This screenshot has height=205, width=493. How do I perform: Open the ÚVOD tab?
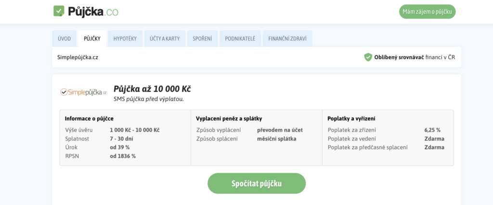click(x=64, y=39)
